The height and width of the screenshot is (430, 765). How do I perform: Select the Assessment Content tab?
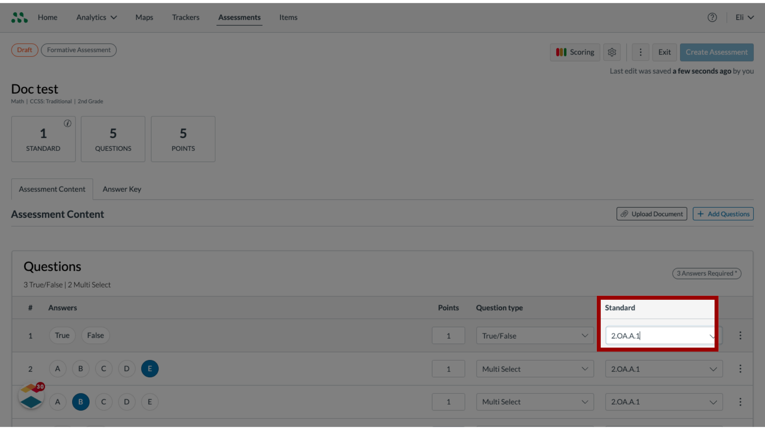click(x=52, y=189)
